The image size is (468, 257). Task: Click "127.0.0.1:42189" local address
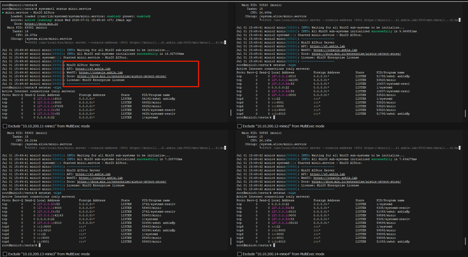[285, 80]
